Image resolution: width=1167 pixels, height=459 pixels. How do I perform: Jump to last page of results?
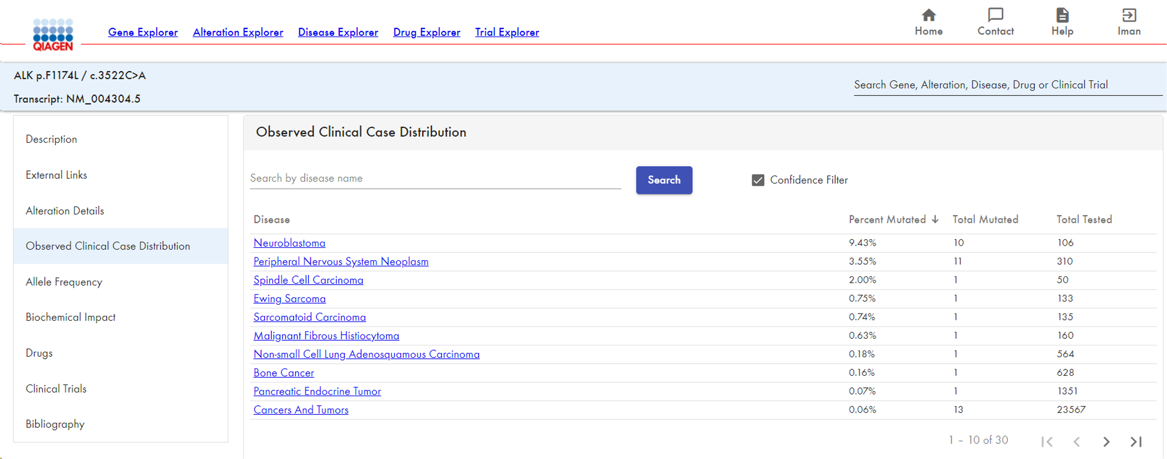[x=1136, y=441]
